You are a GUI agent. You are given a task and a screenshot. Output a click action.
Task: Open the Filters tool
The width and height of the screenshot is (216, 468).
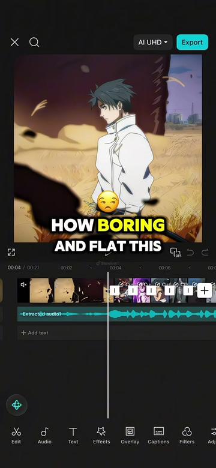(x=187, y=435)
